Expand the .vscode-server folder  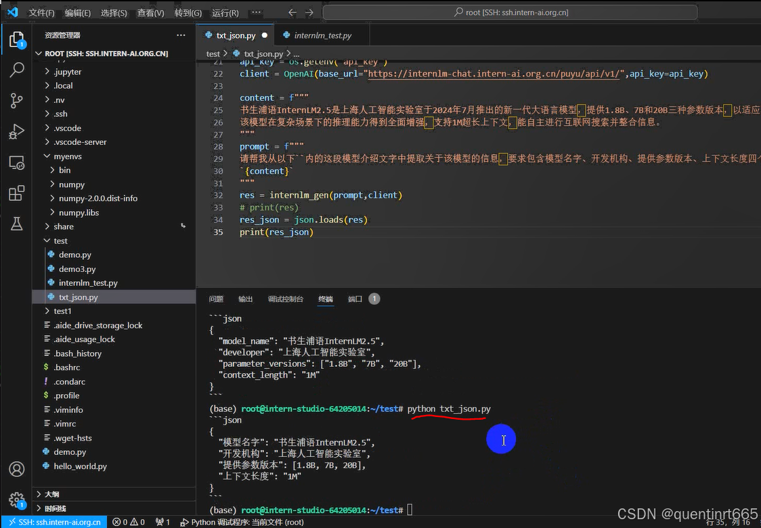pyautogui.click(x=80, y=141)
